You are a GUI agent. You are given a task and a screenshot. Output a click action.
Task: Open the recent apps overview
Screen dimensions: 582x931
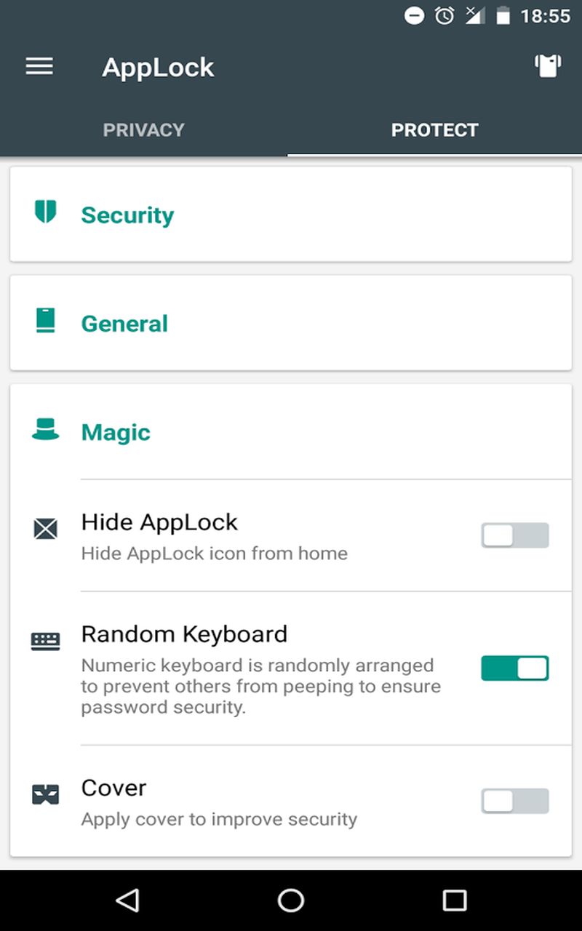pos(455,900)
